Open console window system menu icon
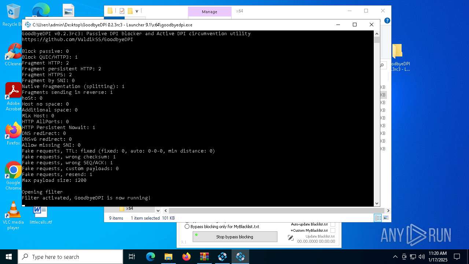This screenshot has height=264, width=469. point(27,25)
